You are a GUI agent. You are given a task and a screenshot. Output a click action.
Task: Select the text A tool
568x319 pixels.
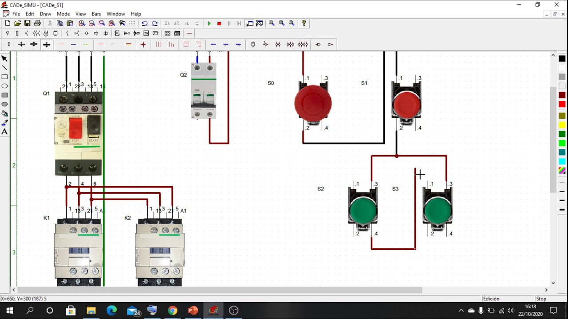pos(4,132)
